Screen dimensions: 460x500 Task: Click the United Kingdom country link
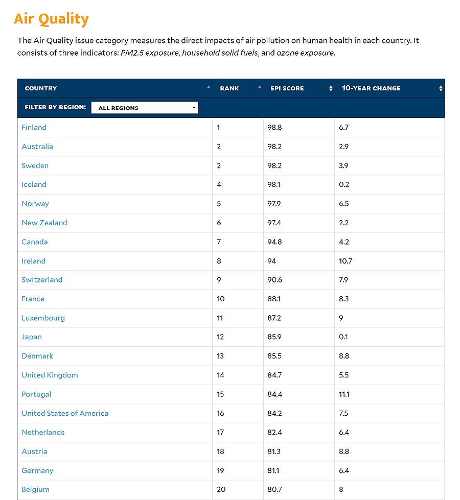tap(50, 375)
